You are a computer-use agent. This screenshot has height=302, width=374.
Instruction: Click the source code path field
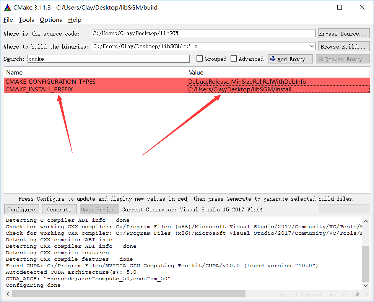click(x=203, y=33)
